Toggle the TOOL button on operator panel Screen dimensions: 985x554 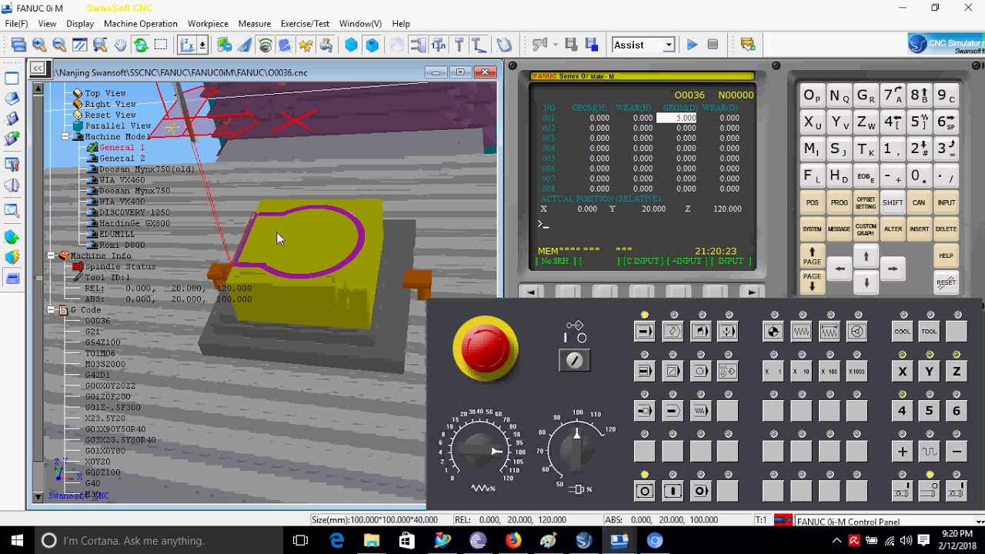(x=929, y=332)
